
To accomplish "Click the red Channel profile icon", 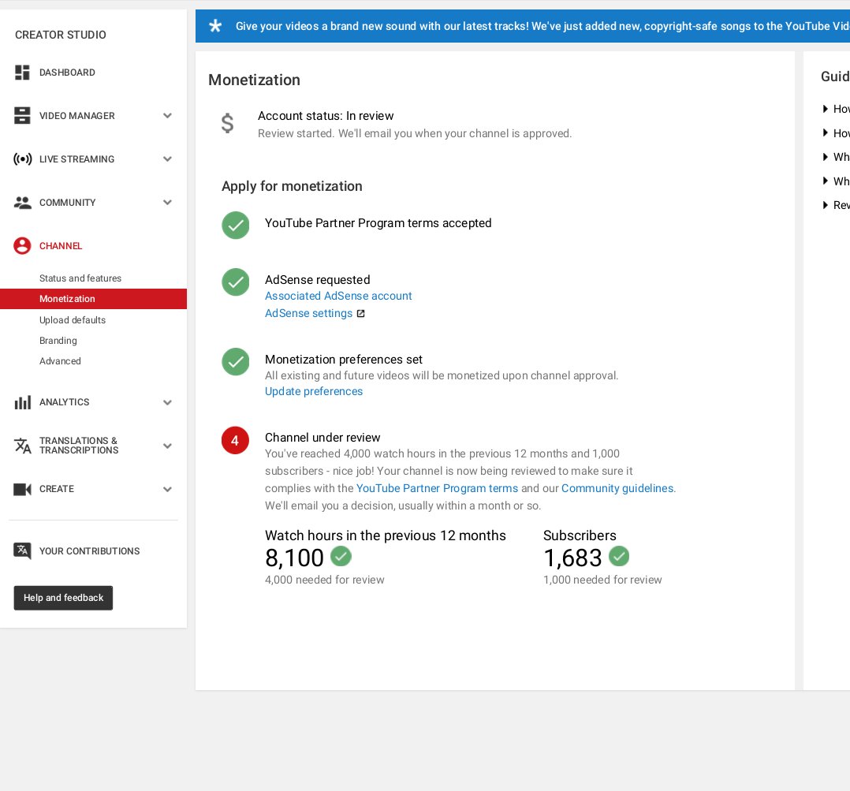I will (22, 245).
